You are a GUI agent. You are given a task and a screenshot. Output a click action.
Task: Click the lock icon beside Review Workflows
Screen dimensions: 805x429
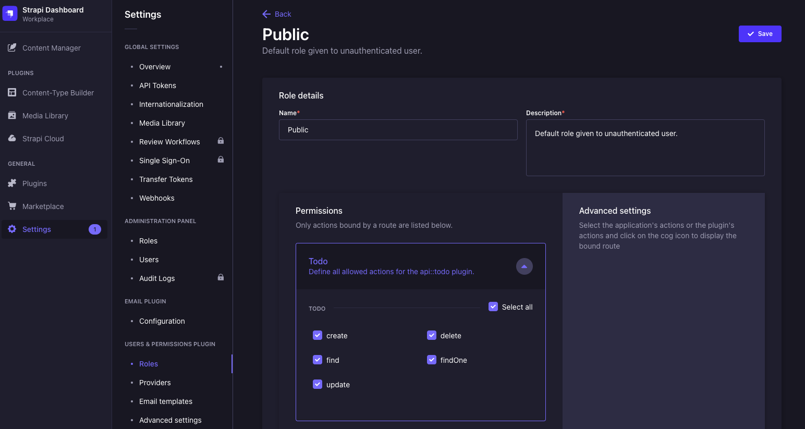point(221,141)
